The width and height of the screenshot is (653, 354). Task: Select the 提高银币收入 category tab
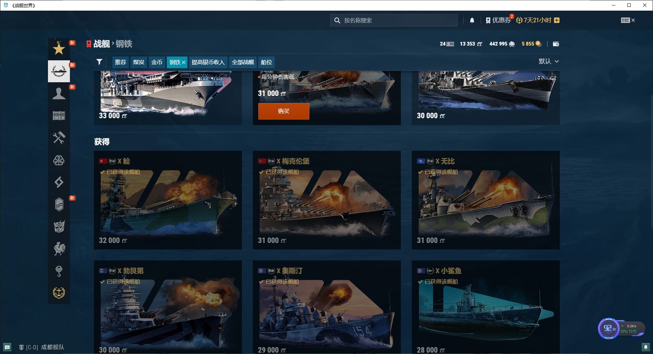point(208,62)
